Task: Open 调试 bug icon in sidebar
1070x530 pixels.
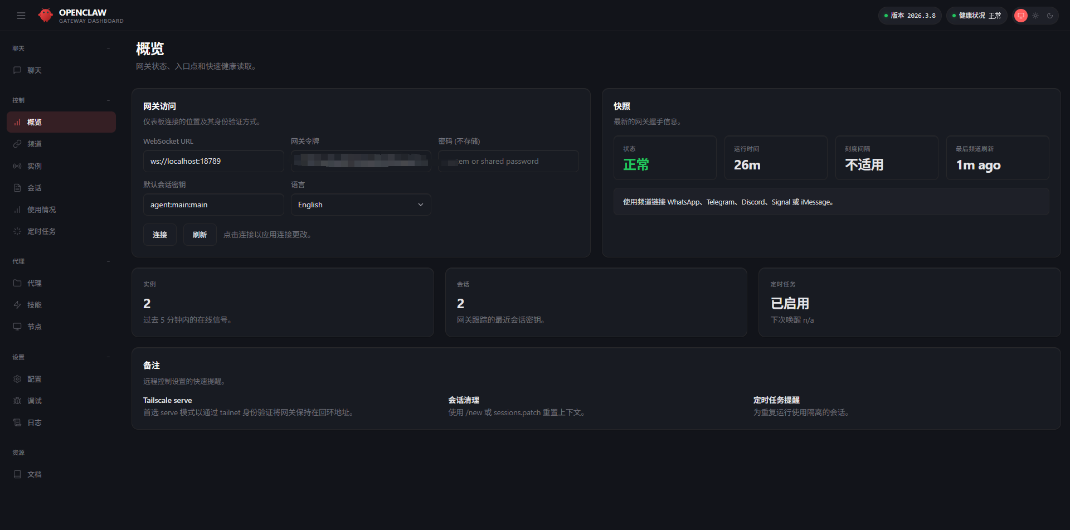Action: tap(17, 401)
